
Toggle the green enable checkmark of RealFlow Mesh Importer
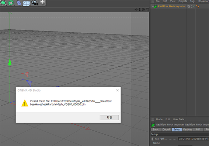[x=194, y=6]
